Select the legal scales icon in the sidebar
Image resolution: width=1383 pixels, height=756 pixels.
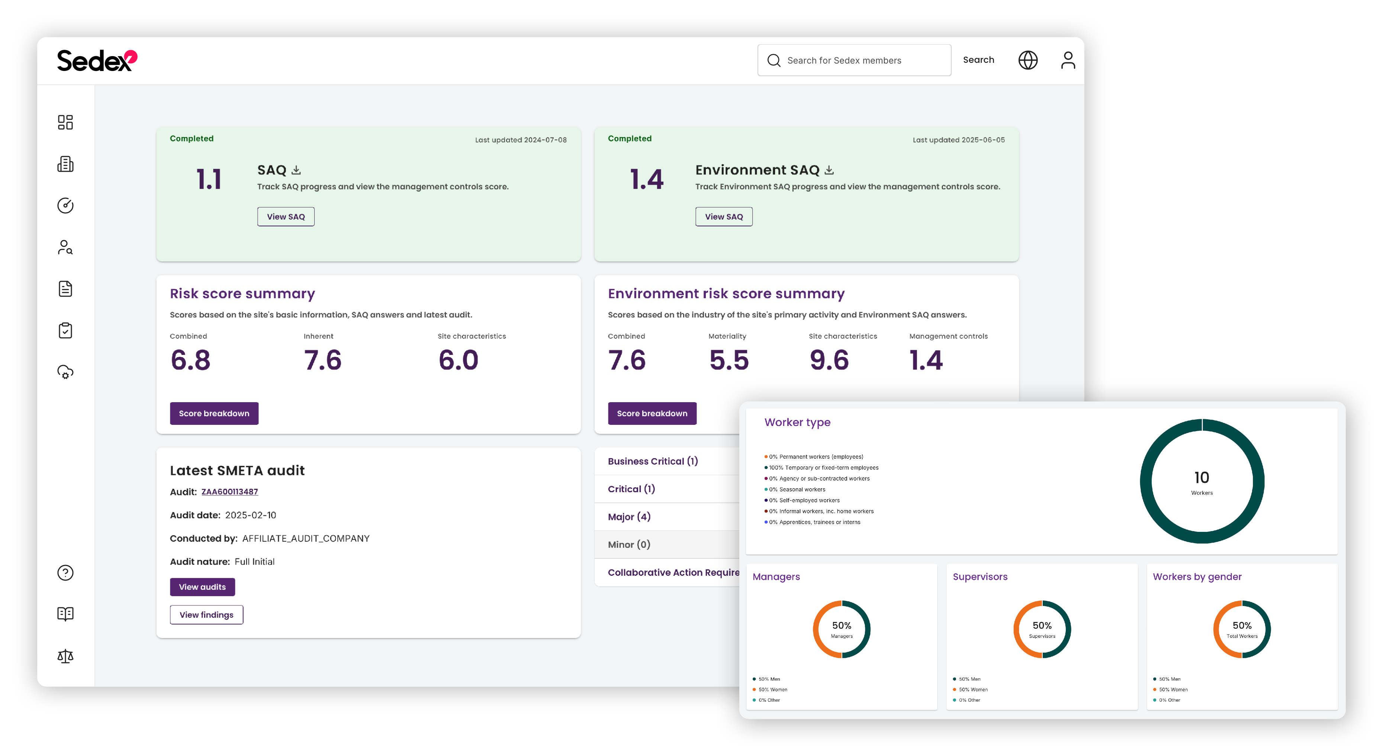[65, 656]
